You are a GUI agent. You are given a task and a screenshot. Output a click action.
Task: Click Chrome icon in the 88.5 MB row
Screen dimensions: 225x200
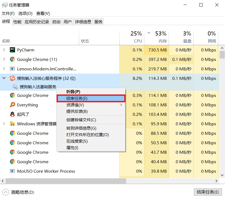pyautogui.click(x=12, y=133)
